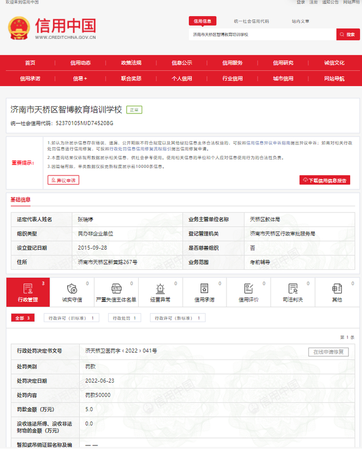Open the 政策法规 menu item

point(131,63)
